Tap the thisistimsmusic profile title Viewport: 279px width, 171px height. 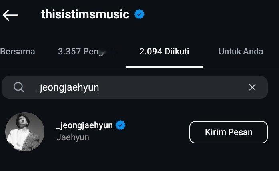[85, 14]
